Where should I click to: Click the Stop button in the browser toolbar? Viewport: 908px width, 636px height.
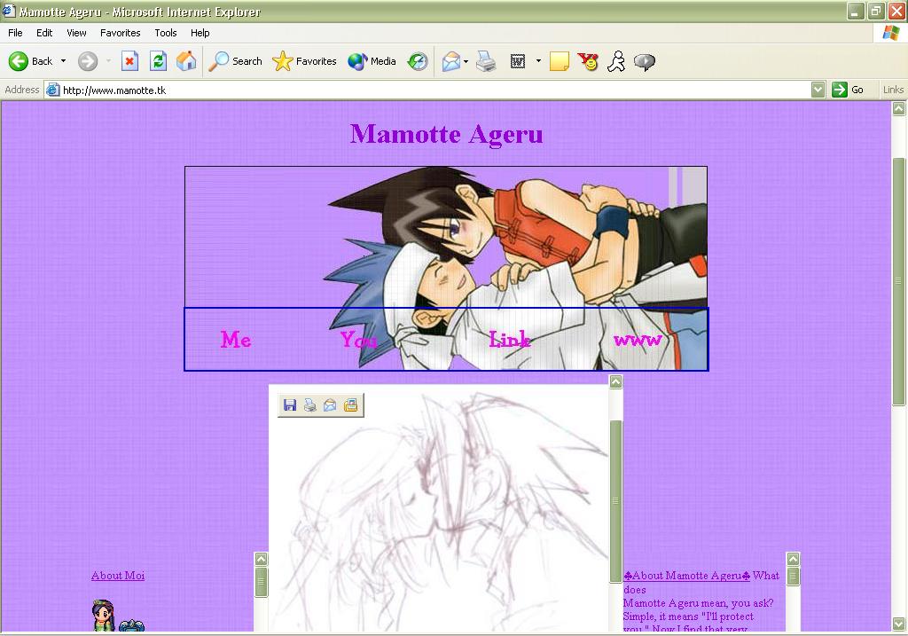click(129, 61)
